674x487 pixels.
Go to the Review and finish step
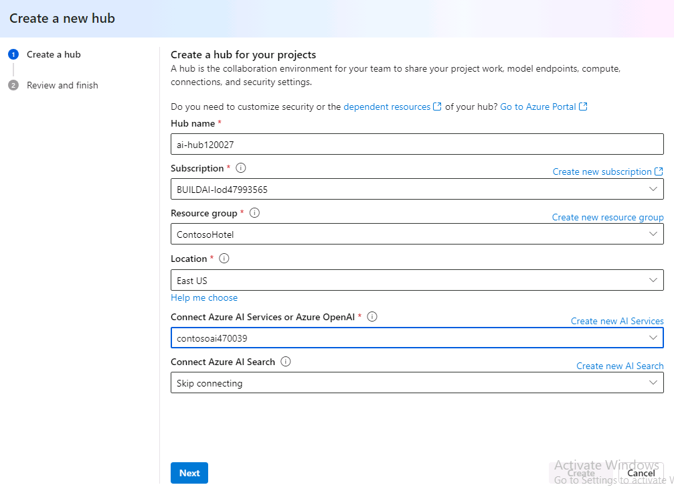(x=62, y=85)
